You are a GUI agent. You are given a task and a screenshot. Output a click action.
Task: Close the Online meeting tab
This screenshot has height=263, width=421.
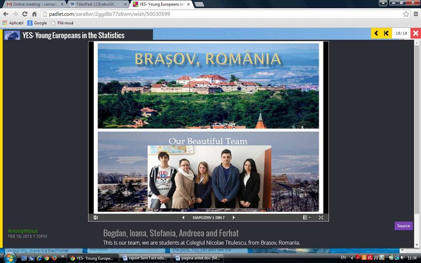(62, 4)
